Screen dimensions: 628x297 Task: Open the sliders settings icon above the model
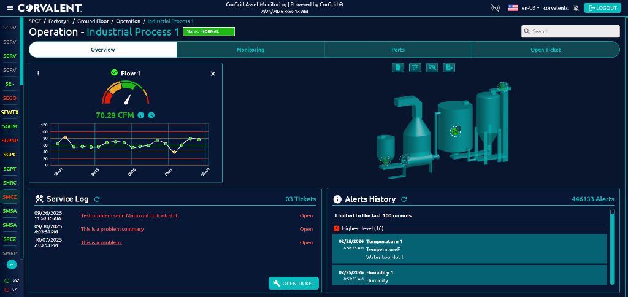(x=415, y=67)
